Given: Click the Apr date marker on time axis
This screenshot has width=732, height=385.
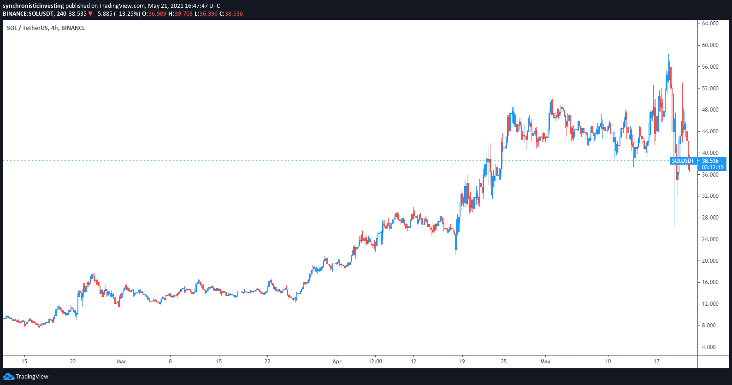Looking at the screenshot, I should click(x=337, y=361).
